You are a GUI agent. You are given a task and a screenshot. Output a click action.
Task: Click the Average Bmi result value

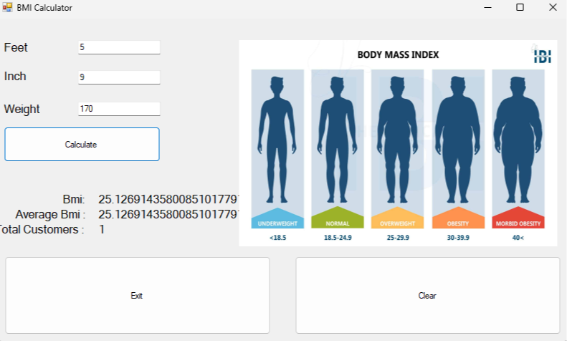168,214
